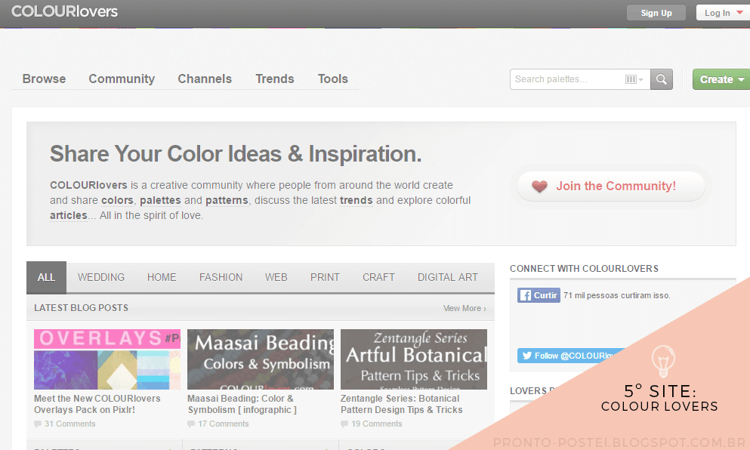Click the comment bubble icon beside 31 Comments

(38, 424)
